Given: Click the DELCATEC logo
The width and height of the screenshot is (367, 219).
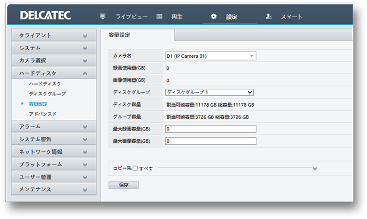Looking at the screenshot, I should 45,16.
